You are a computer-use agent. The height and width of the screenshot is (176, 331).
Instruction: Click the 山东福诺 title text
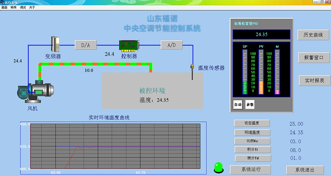tap(162, 18)
